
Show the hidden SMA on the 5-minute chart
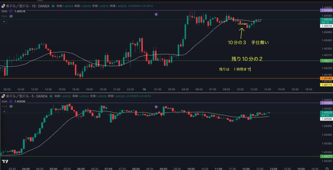(11, 106)
